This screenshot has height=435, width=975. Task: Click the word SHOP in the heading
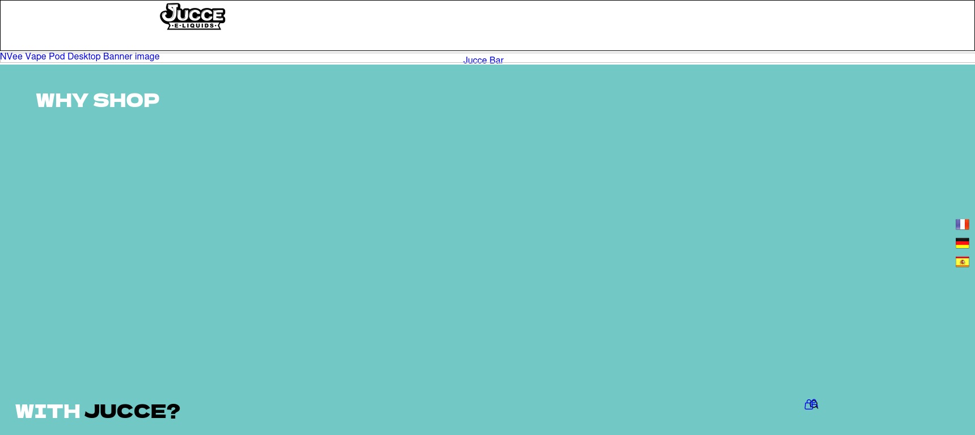coord(126,100)
